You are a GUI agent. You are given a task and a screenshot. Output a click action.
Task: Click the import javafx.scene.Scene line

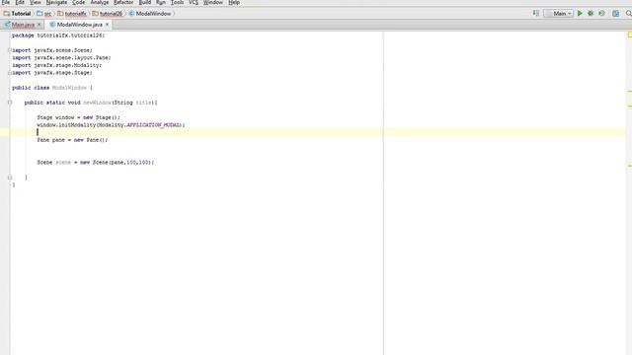52,50
